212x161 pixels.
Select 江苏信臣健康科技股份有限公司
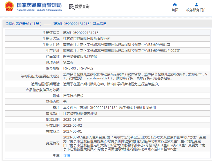87,39
